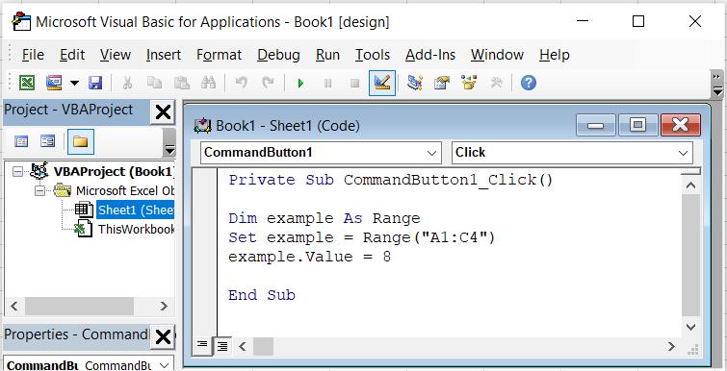This screenshot has height=371, width=727.
Task: Open Find with the binoculars icon
Action: pos(208,84)
